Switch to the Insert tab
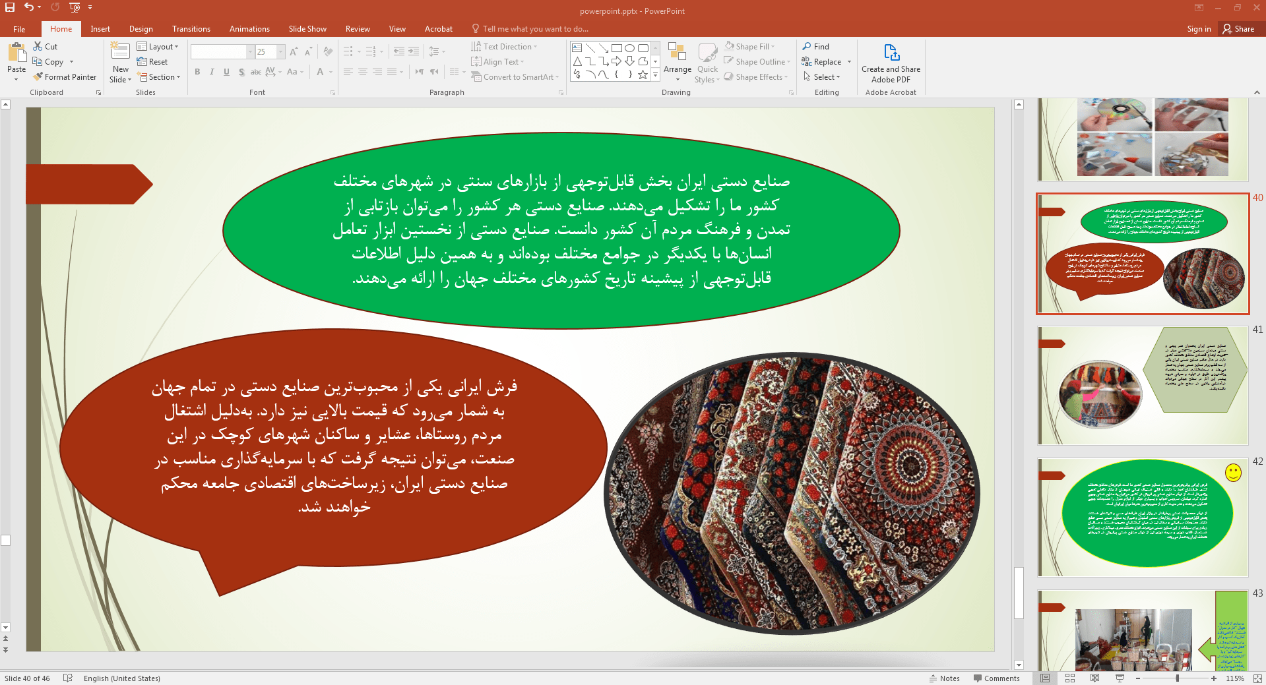This screenshot has width=1266, height=685. pos(100,29)
